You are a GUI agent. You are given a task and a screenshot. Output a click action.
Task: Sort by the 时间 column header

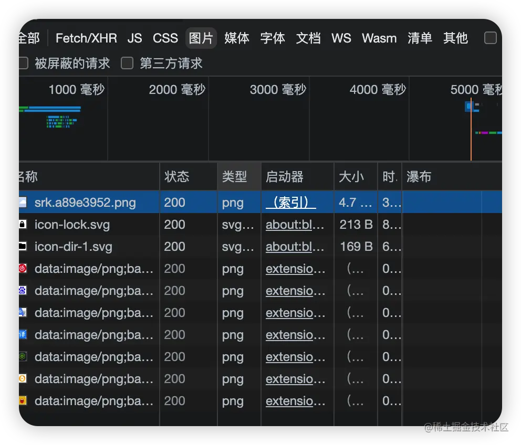pyautogui.click(x=390, y=177)
